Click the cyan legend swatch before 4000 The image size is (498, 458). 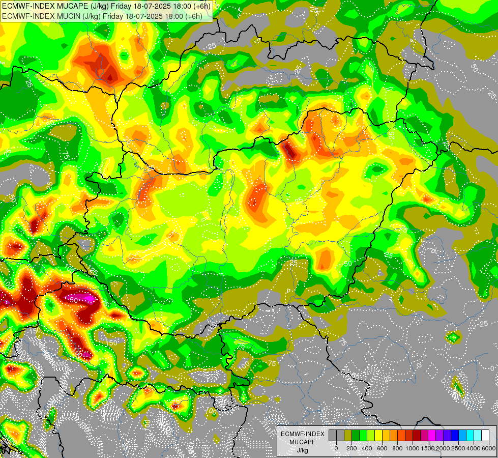[471, 435]
